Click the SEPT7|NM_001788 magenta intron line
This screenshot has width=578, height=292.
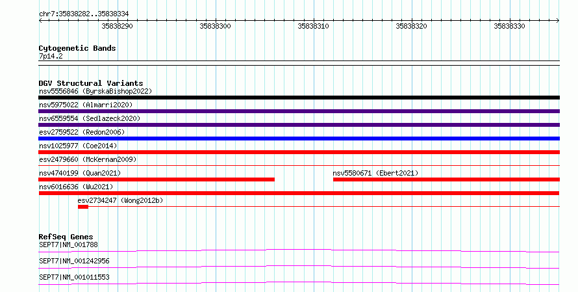click(299, 250)
